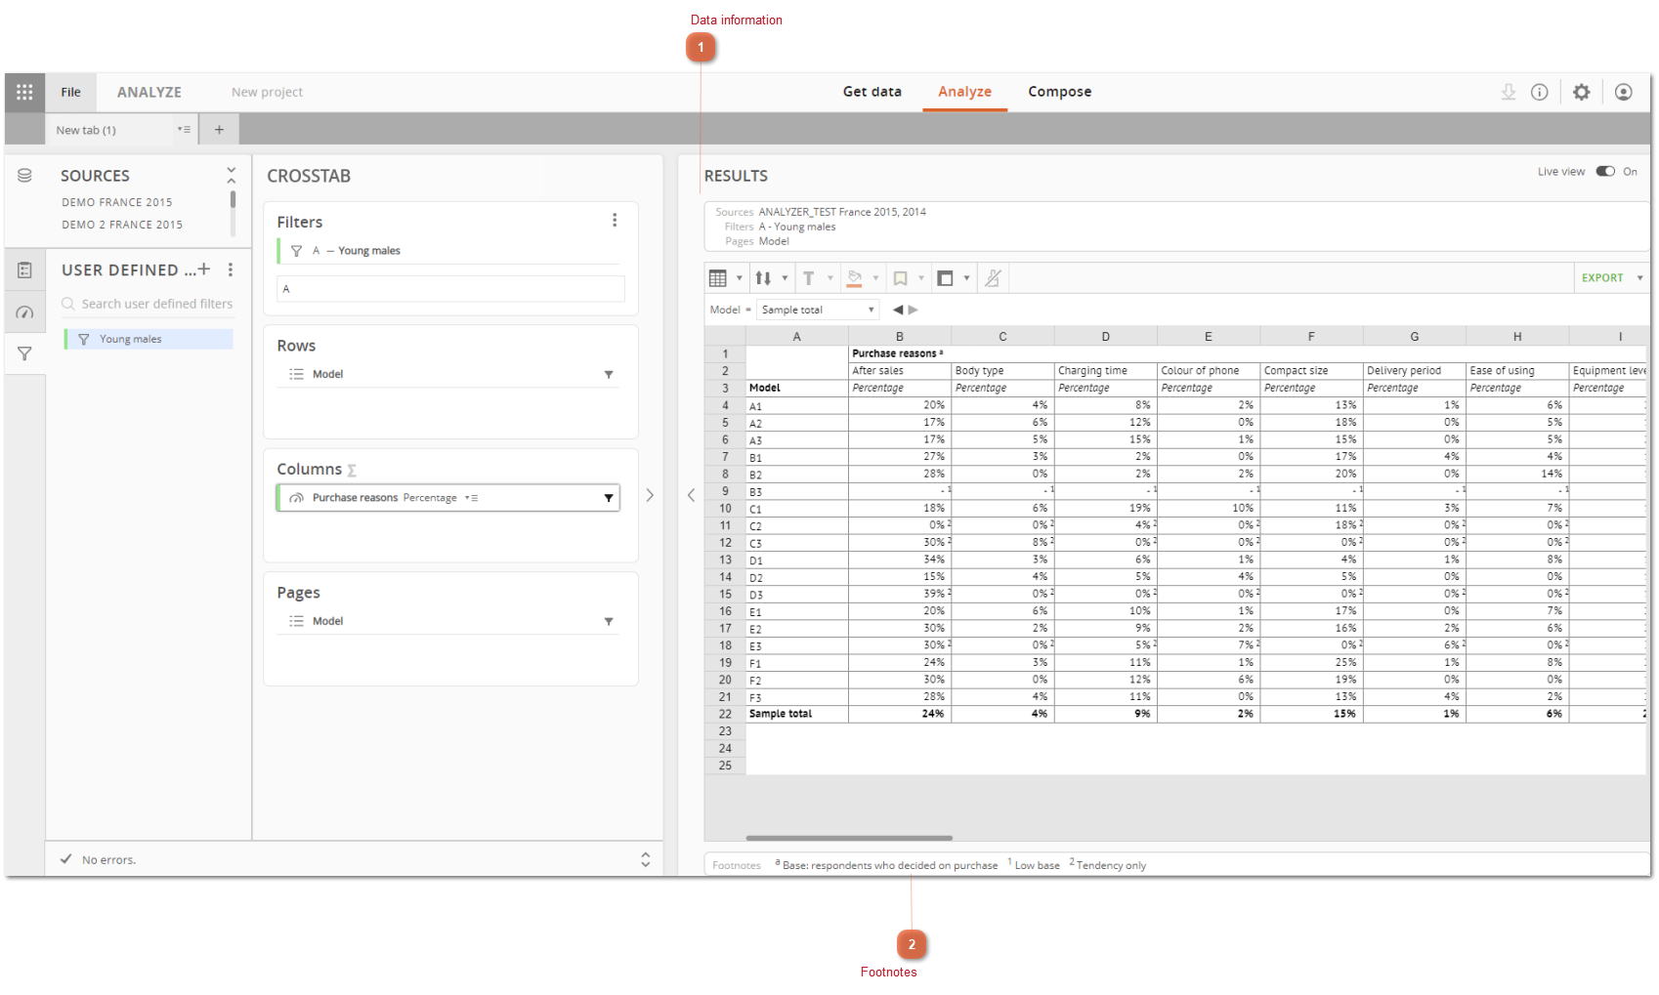
Task: Open settings gear icon
Action: click(1582, 92)
